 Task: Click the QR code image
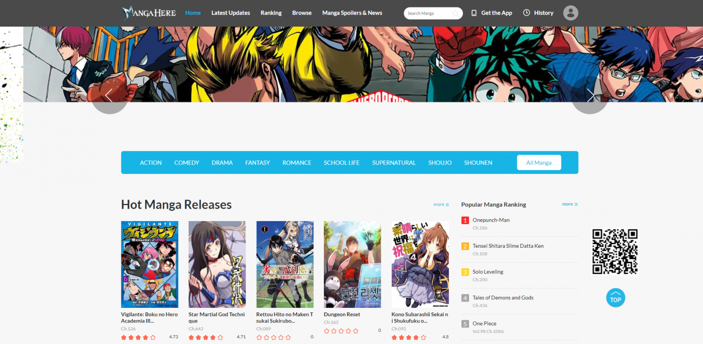(615, 252)
